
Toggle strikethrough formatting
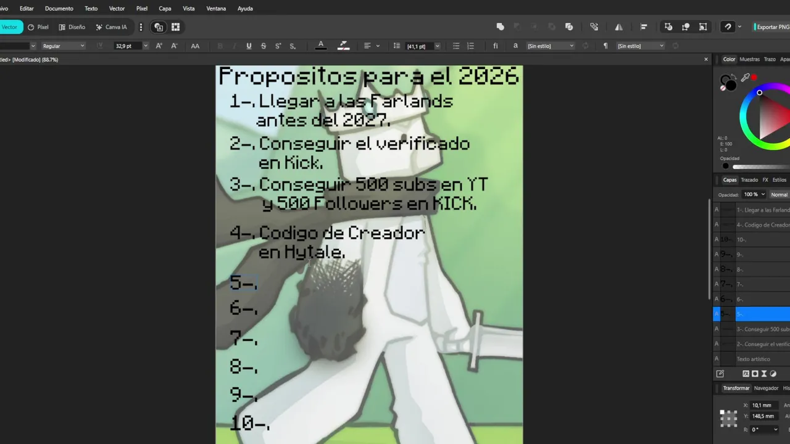point(264,46)
